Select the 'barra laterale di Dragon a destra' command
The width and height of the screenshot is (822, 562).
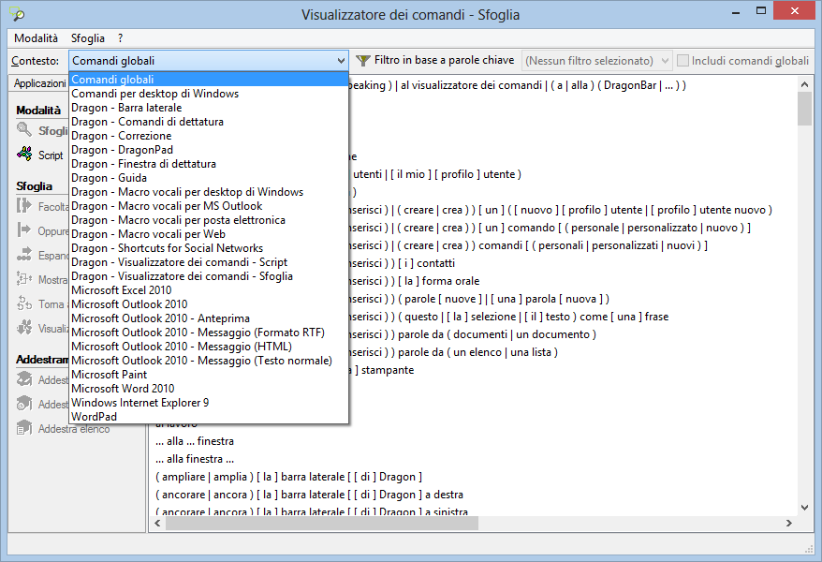click(309, 495)
